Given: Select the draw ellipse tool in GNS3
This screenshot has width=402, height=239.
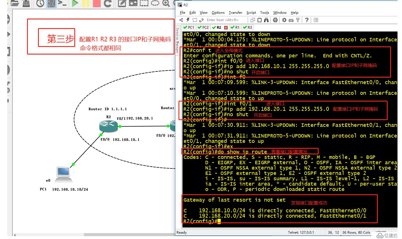Looking at the screenshot, I should click(155, 3).
